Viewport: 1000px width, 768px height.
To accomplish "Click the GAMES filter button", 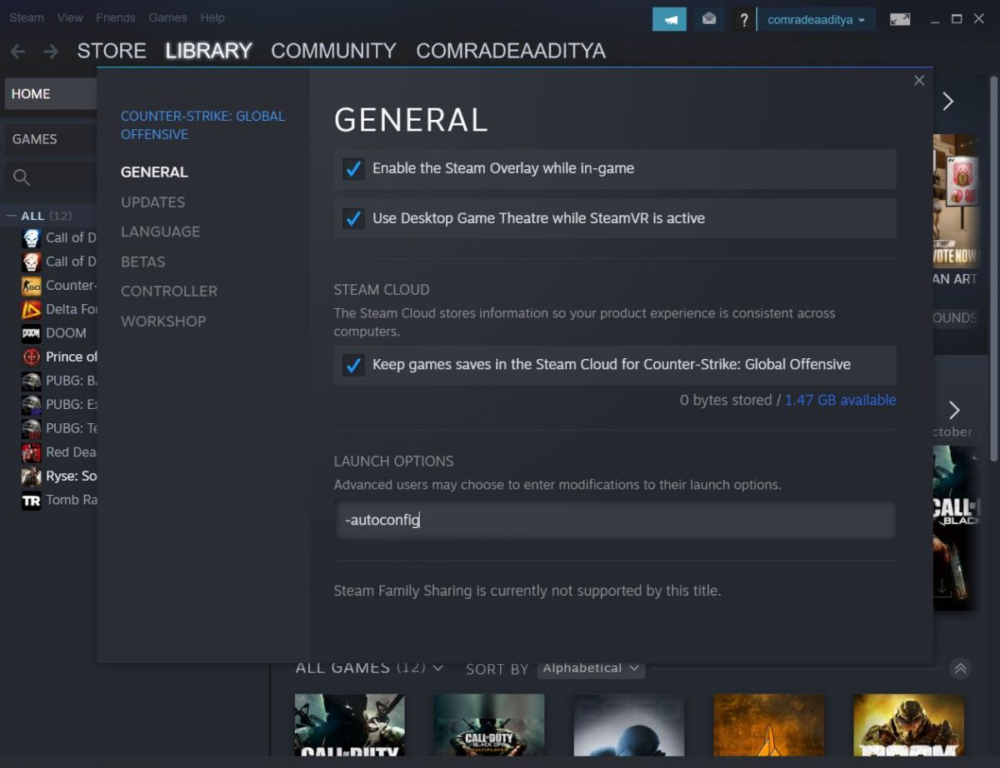I will (50, 139).
